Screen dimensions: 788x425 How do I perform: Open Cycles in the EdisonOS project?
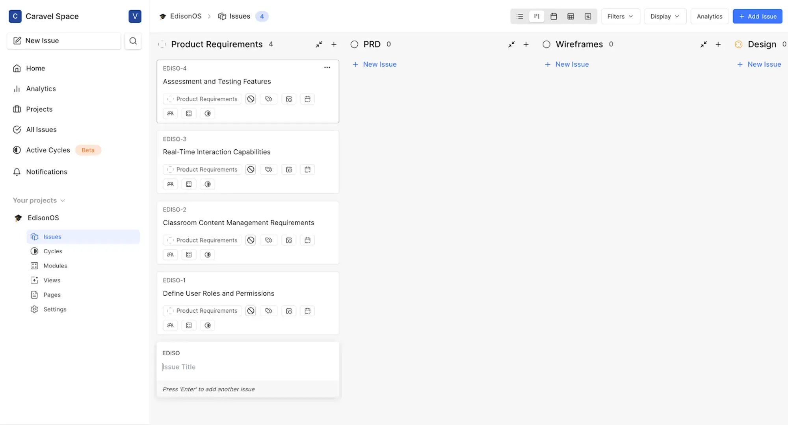tap(53, 251)
